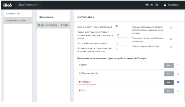Click the orange status dot next to Демо
Viewport: 185px width, 107px height.
pos(80,65)
